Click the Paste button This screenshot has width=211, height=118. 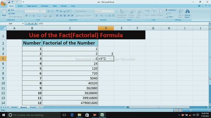4,13
